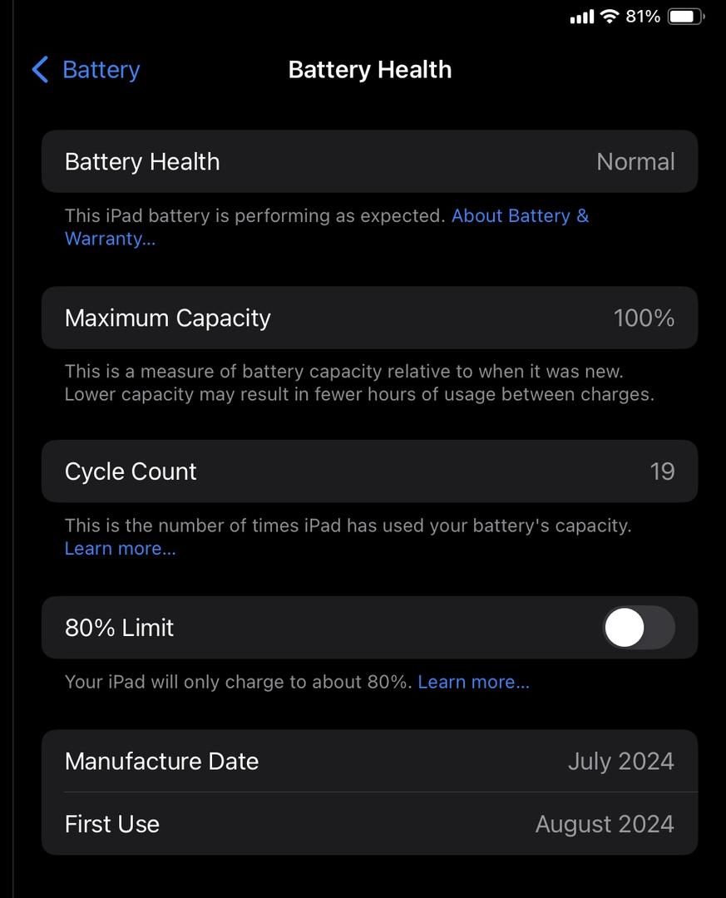This screenshot has width=726, height=898.
Task: Tap the battery icon in status bar
Action: [686, 16]
